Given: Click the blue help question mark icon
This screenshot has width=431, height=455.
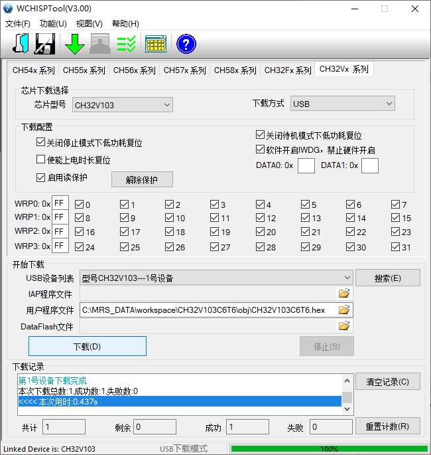Looking at the screenshot, I should point(186,44).
